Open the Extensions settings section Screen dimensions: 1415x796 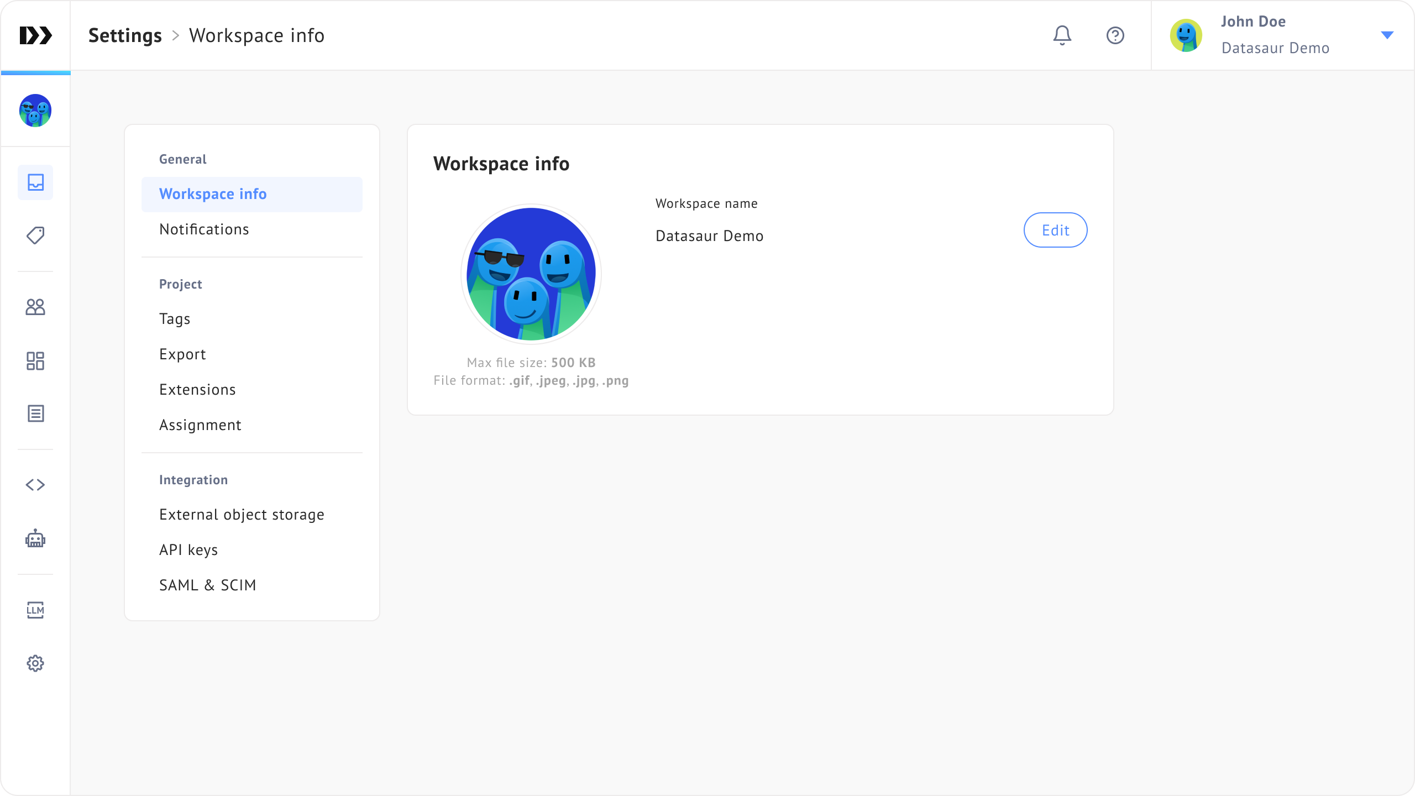pyautogui.click(x=197, y=390)
